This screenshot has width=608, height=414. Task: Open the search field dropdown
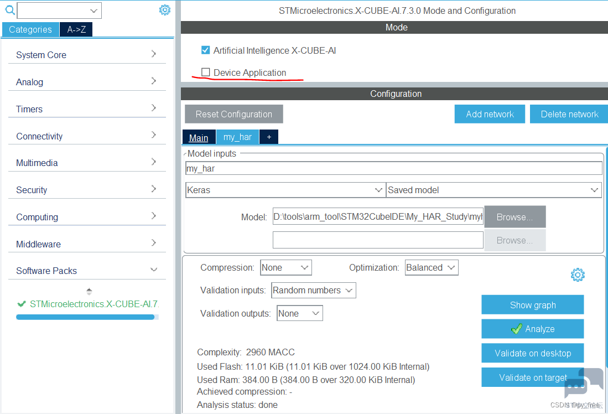(93, 11)
